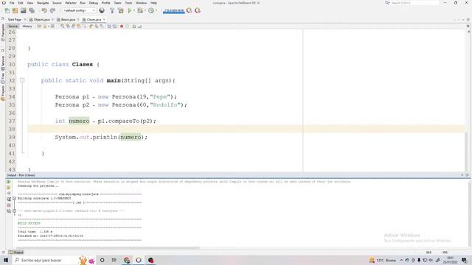Open the Debug menu
This screenshot has height=265, width=472.
click(94, 3)
